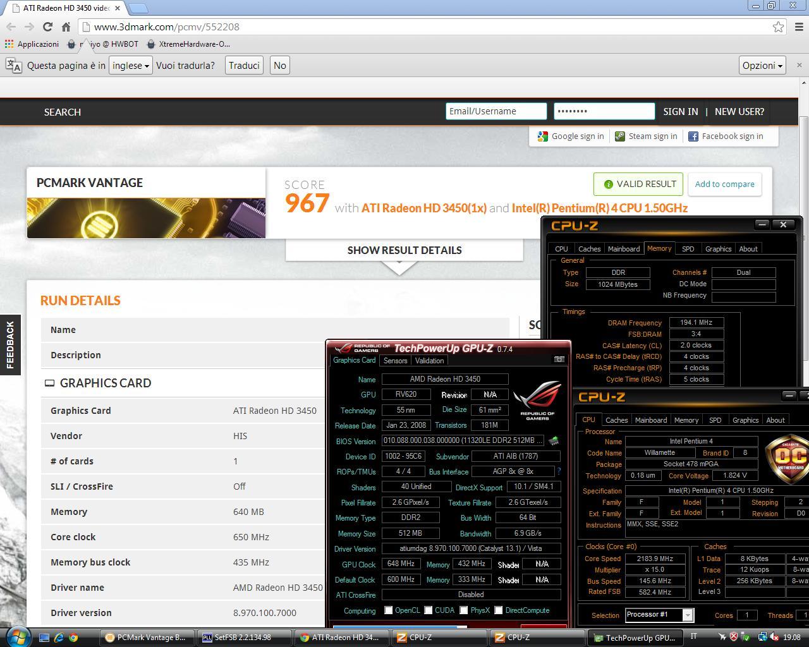Click the VALID RESULT badge

tap(638, 184)
